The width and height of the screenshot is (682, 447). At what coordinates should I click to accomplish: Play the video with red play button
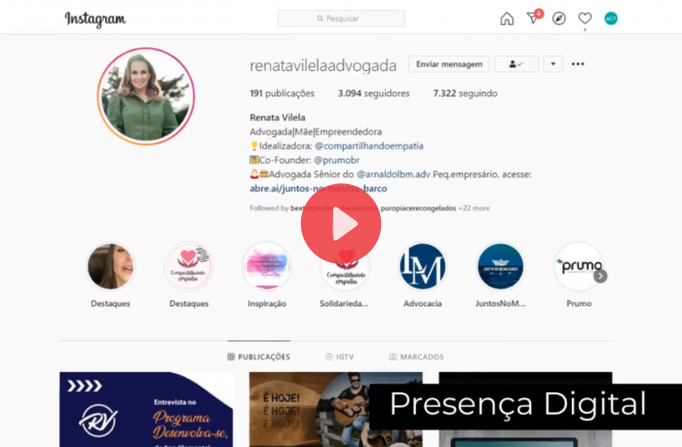tap(341, 225)
